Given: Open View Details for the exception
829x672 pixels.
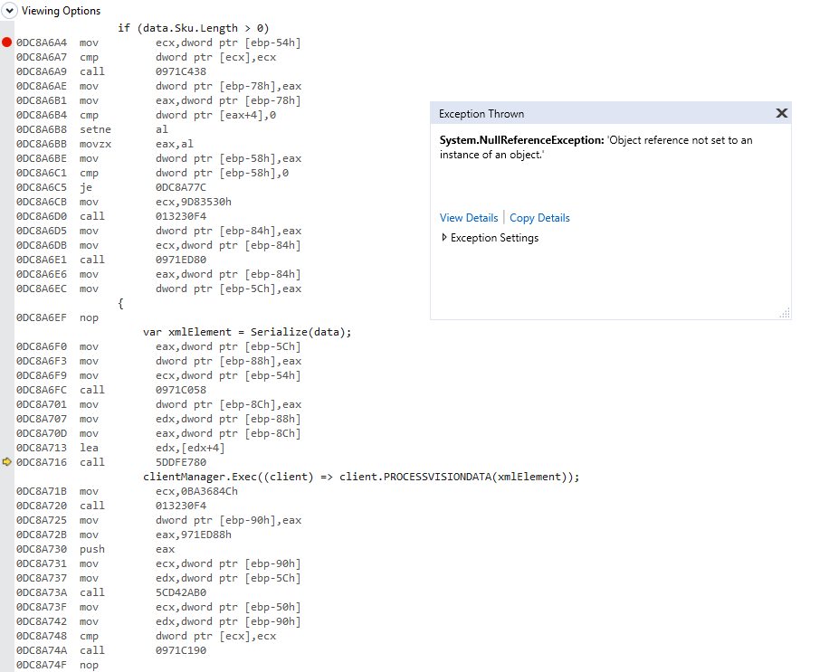Looking at the screenshot, I should tap(469, 217).
